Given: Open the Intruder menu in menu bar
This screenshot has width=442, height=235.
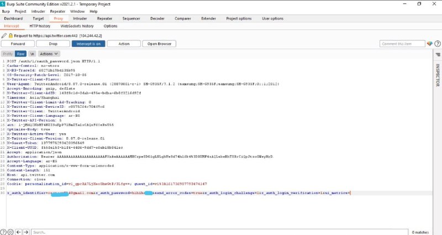Looking at the screenshot, I should (x=38, y=11).
